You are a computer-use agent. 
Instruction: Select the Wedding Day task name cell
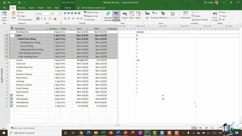[x=31, y=102]
